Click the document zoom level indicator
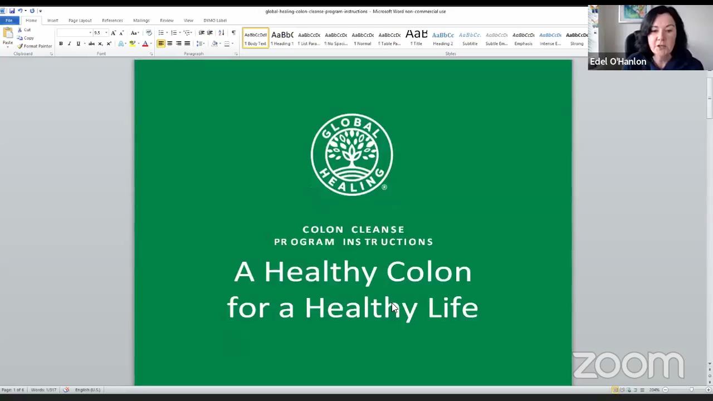Screen dimensions: 713x401 click(x=654, y=389)
